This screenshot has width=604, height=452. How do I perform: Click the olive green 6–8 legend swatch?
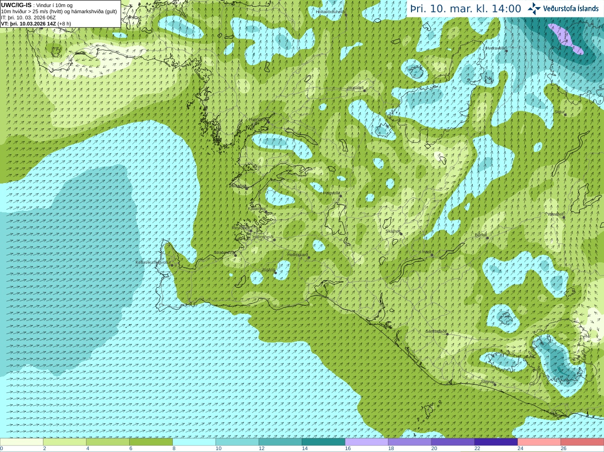(151, 442)
